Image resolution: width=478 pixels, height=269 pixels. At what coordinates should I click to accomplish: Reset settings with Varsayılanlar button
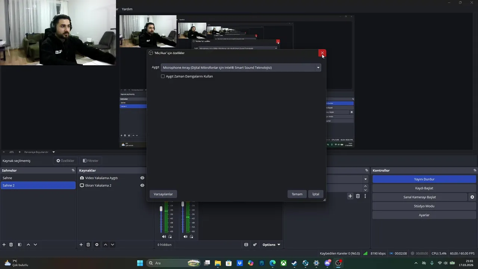click(163, 194)
